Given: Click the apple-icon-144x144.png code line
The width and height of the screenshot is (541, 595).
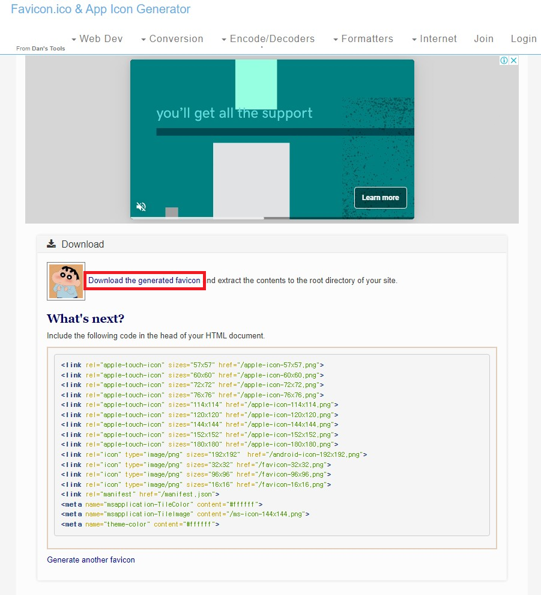Looking at the screenshot, I should click(199, 425).
